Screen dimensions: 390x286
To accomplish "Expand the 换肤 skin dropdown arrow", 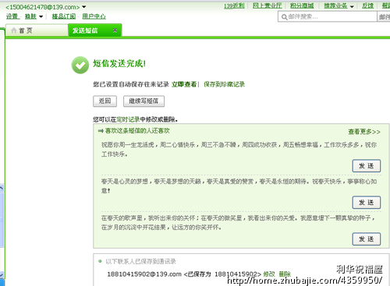I will (x=41, y=16).
